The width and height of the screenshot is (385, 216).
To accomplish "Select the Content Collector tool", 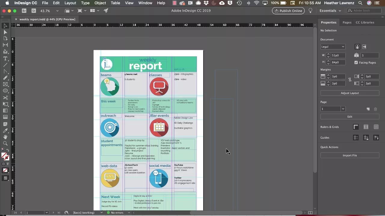I will (5, 52).
